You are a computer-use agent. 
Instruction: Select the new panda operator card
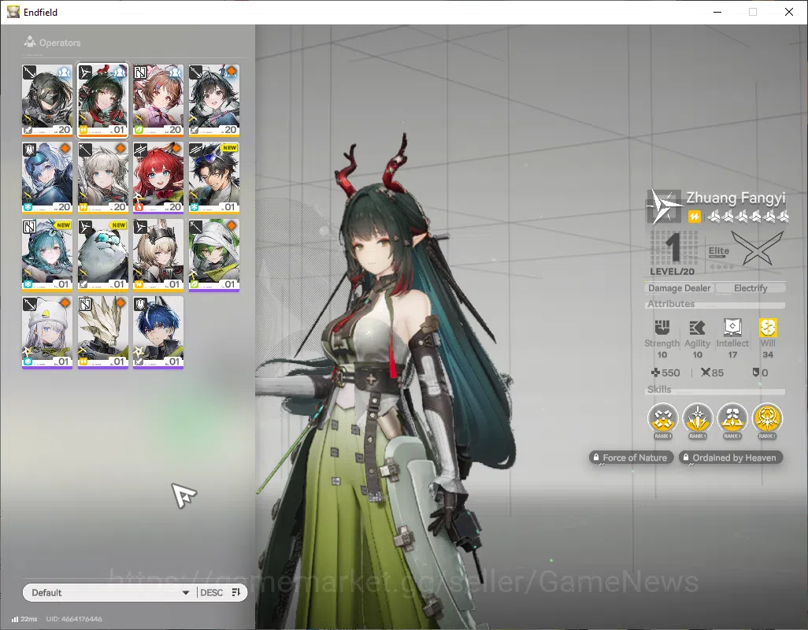(102, 255)
